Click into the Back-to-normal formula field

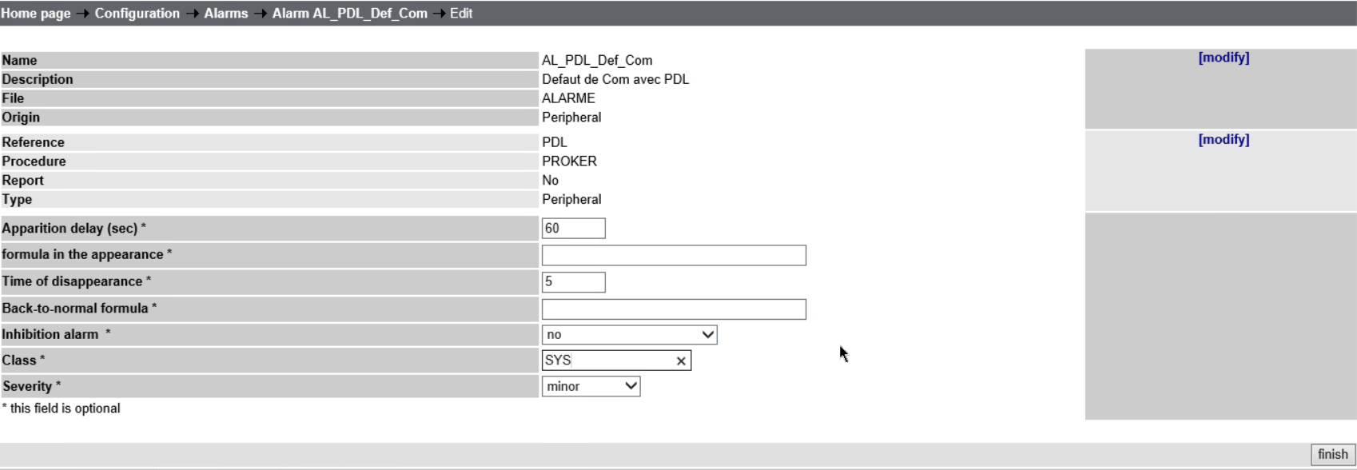674,309
